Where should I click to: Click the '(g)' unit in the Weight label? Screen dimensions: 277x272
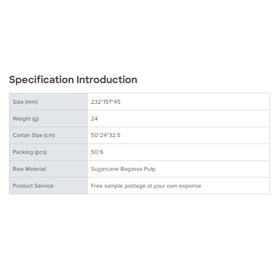pos(35,119)
